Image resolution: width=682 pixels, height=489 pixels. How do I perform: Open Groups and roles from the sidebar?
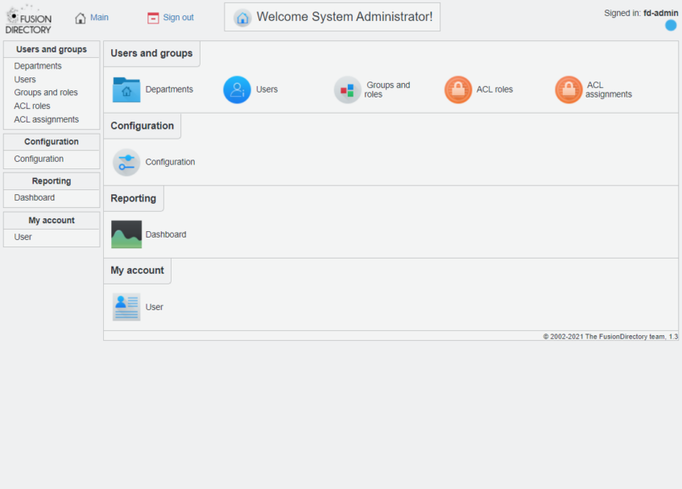coord(46,93)
